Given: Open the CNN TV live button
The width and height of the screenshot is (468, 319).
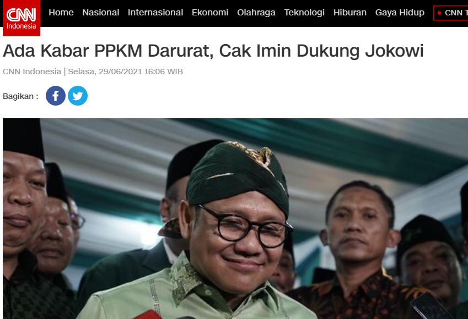Looking at the screenshot, I should [x=451, y=13].
